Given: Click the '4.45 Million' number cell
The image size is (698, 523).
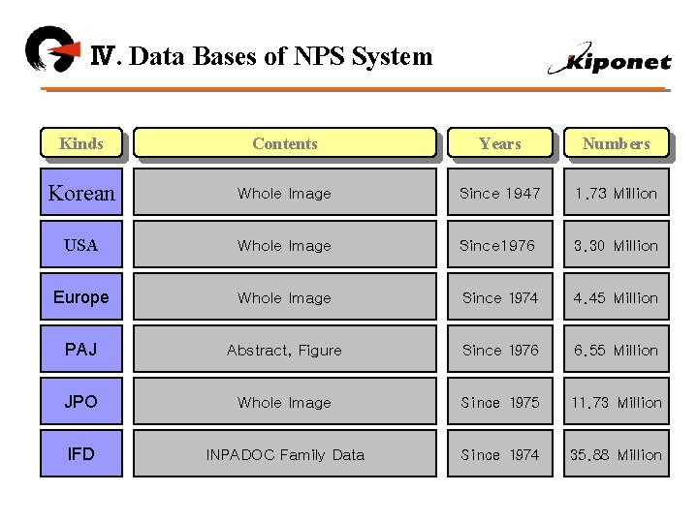Looking at the screenshot, I should click(x=617, y=296).
